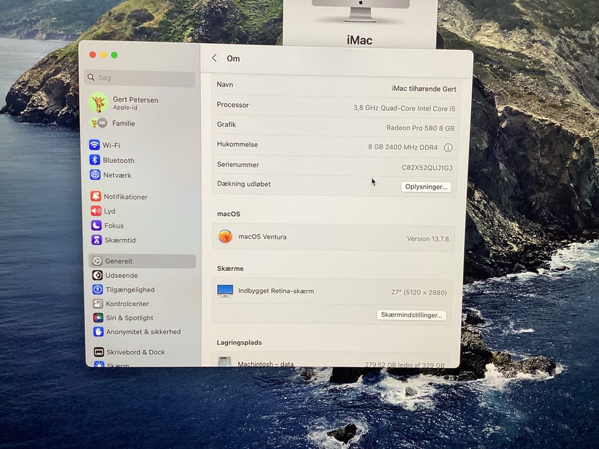
Task: Click the name value iMac tilhørende Gert
Action: pos(424,89)
